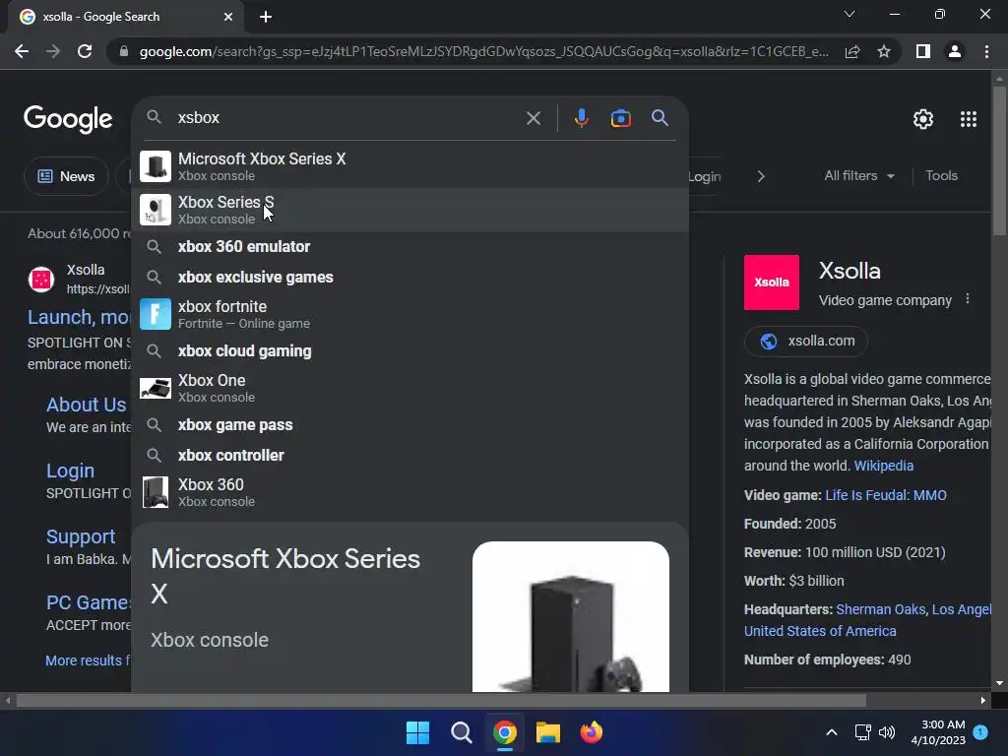Select xbox cloud gaming suggestion

point(410,351)
